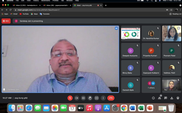The height and width of the screenshot is (113, 182).
Task: Open meeting details info icon
Action: pyautogui.click(x=153, y=98)
